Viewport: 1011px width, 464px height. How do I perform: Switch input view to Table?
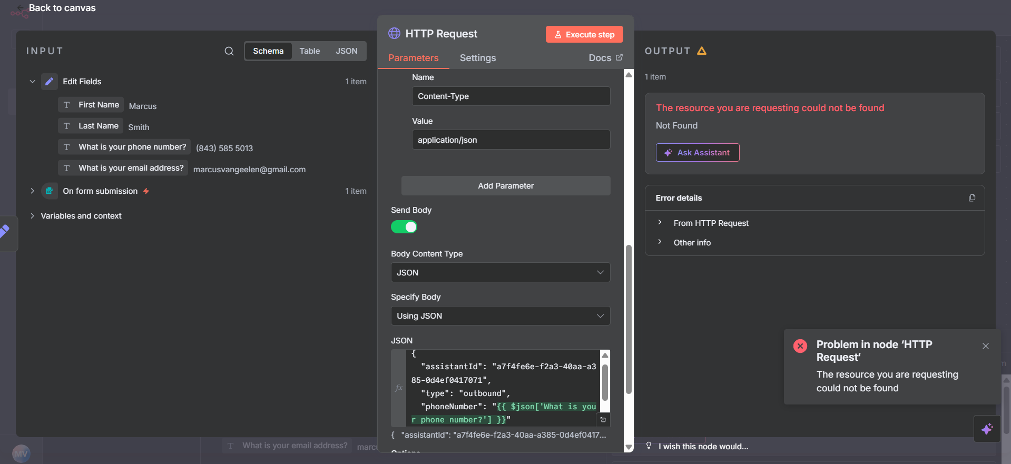pos(310,51)
